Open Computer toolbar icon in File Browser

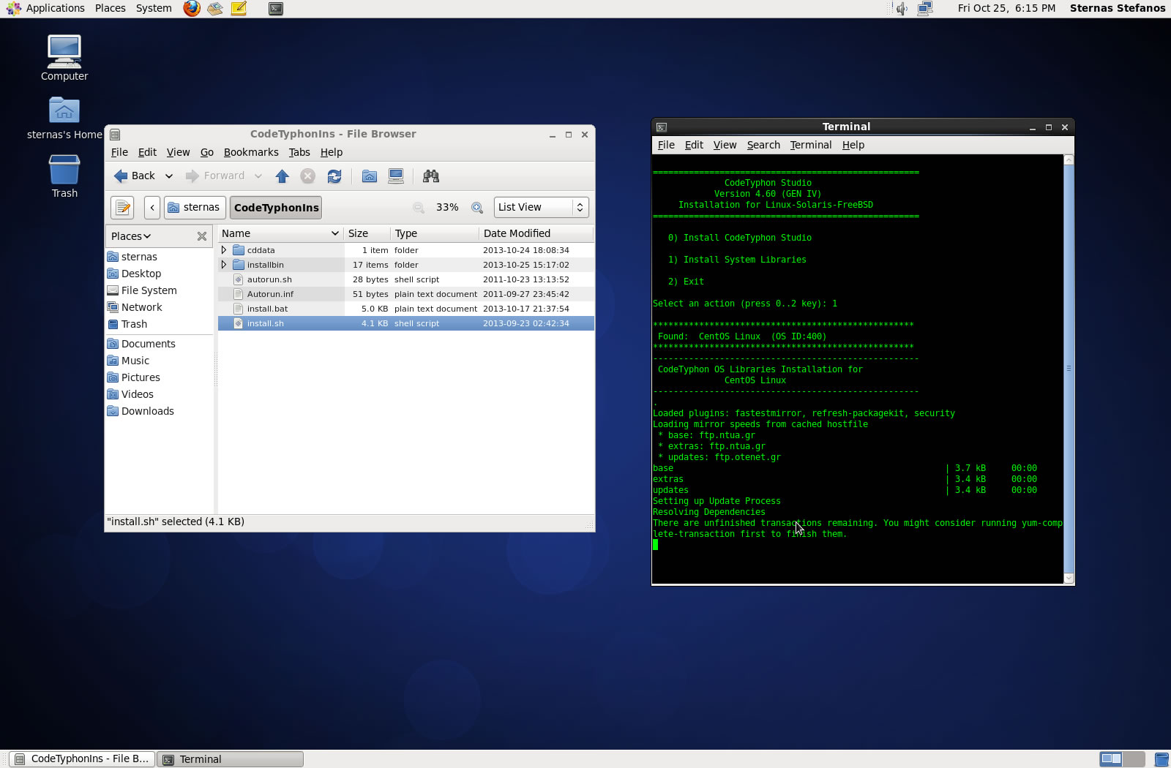coord(396,176)
